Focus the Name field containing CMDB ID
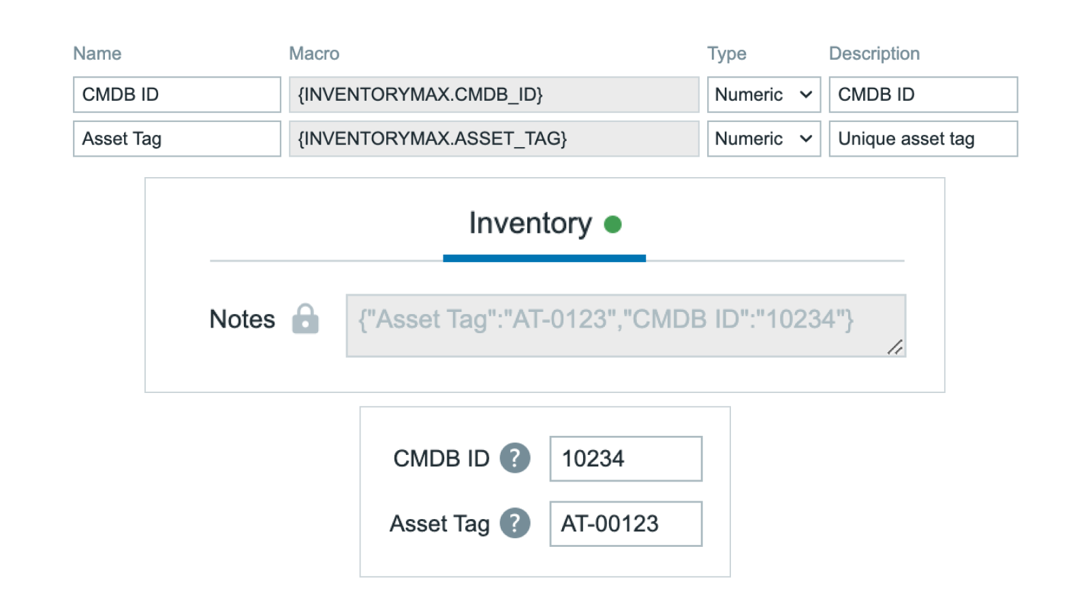This screenshot has width=1090, height=613. pyautogui.click(x=176, y=95)
